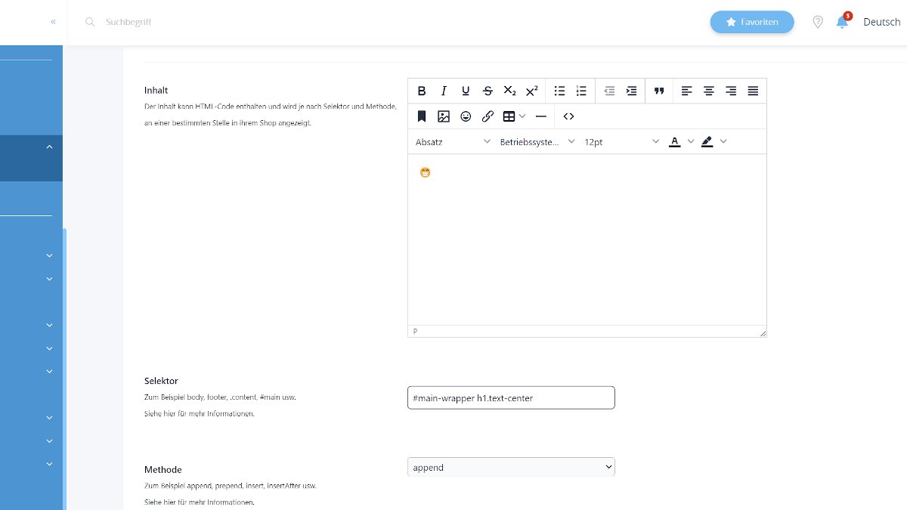Center align the text
This screenshot has height=510, width=907.
[709, 91]
